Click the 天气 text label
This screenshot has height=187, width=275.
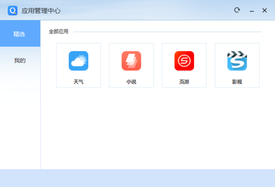[x=78, y=82]
